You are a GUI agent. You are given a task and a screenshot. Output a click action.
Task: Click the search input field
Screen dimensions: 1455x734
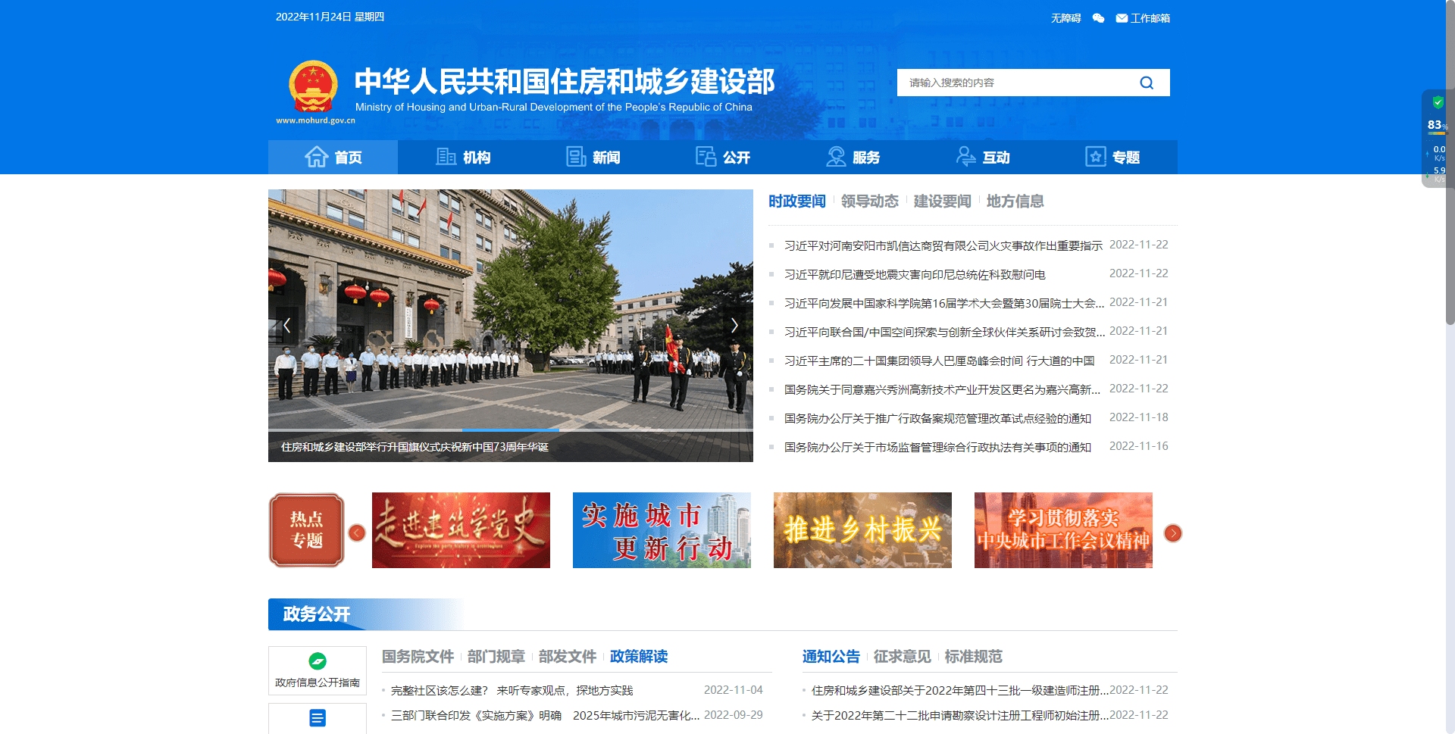[x=1015, y=83]
